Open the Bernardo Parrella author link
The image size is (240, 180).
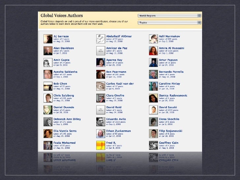(171, 72)
